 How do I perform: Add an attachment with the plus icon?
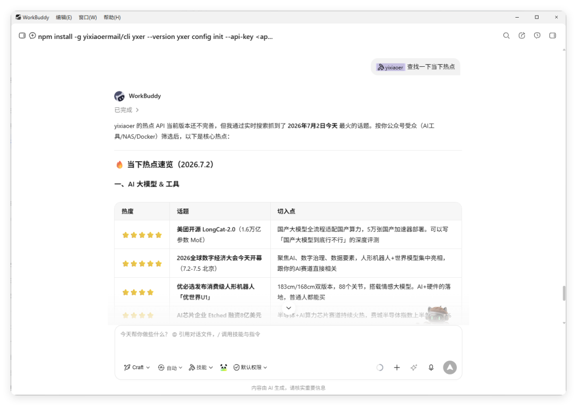click(x=396, y=368)
